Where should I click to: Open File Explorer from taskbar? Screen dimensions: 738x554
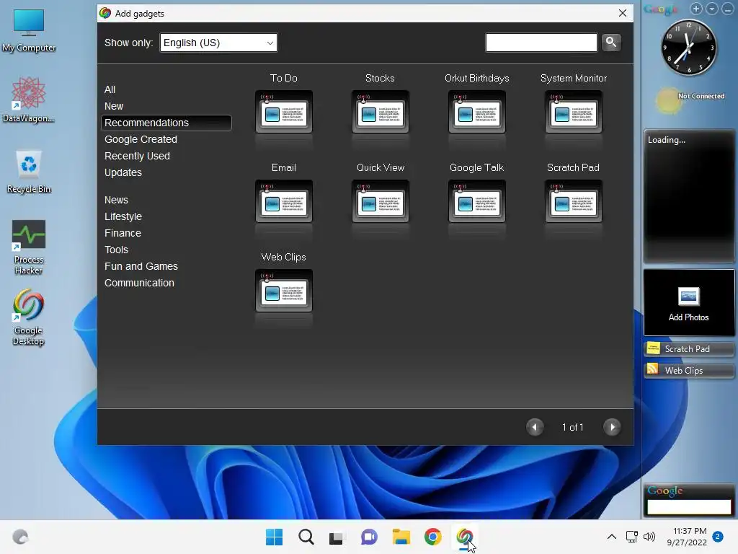point(401,537)
